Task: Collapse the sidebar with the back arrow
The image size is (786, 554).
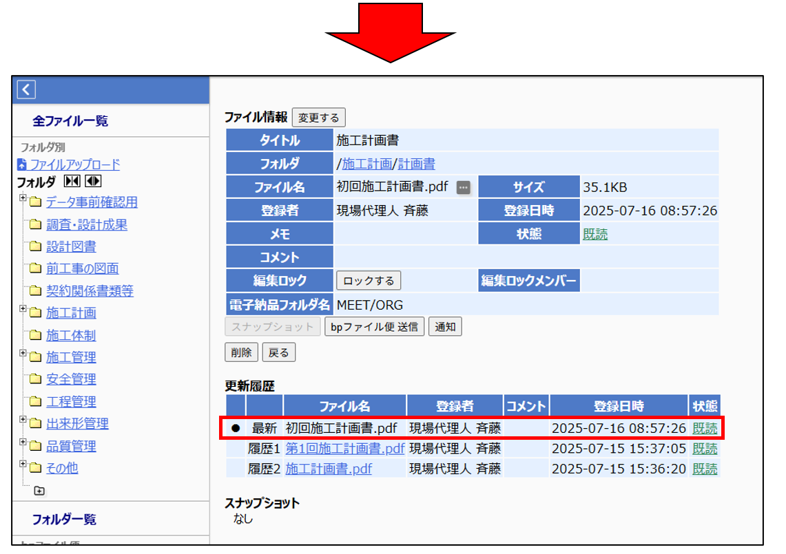Action: (26, 89)
